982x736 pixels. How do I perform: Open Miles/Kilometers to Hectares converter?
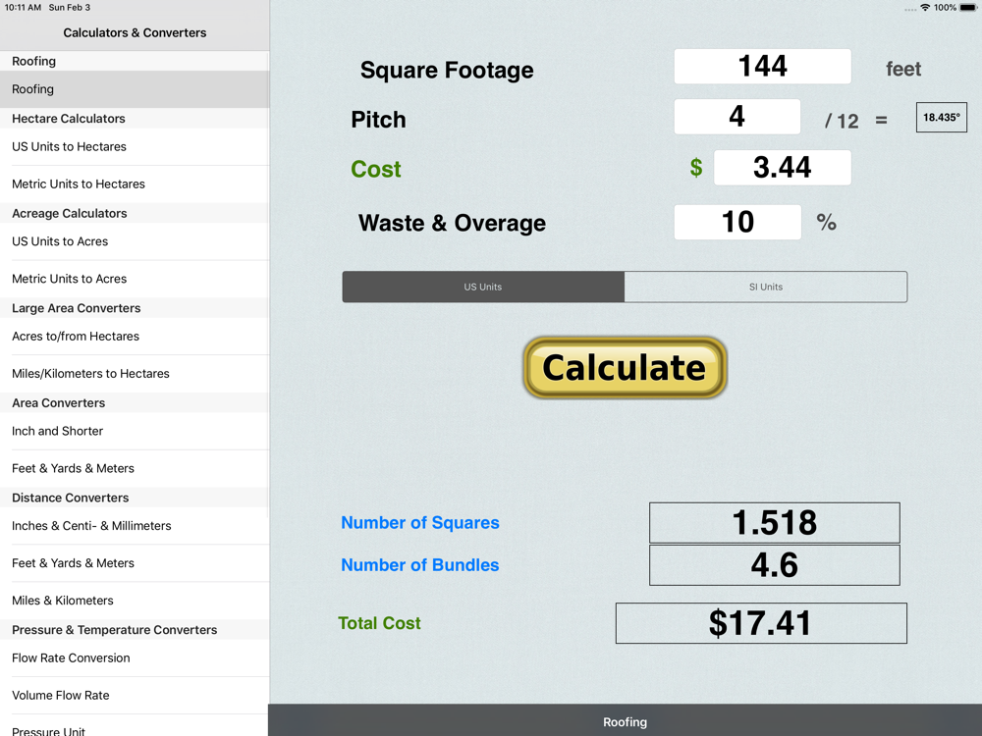click(x=135, y=374)
